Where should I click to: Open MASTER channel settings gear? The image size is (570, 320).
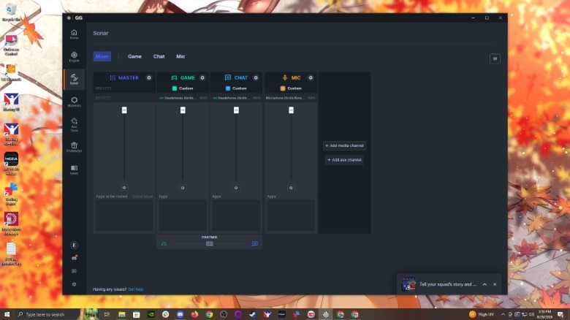click(149, 78)
